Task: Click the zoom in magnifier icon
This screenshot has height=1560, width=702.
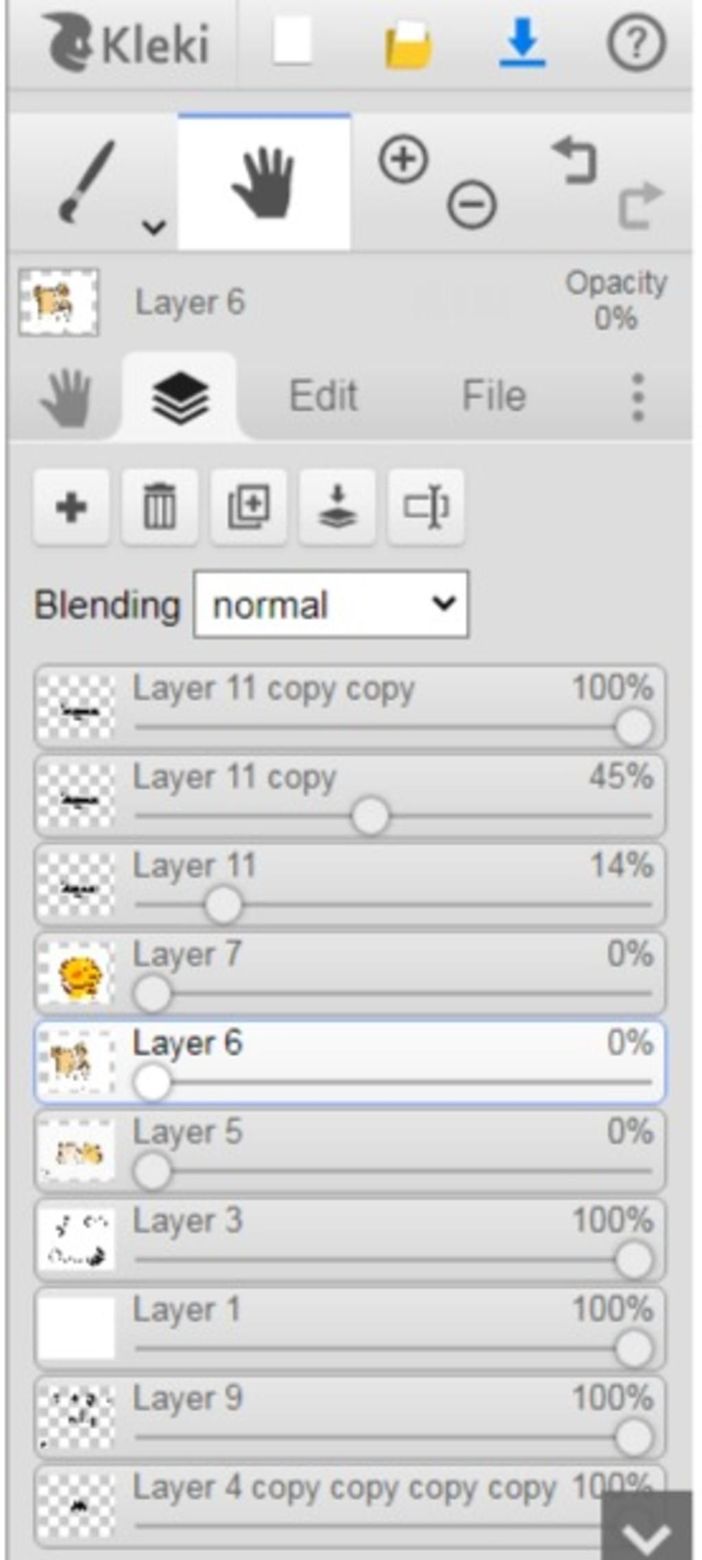Action: click(403, 160)
